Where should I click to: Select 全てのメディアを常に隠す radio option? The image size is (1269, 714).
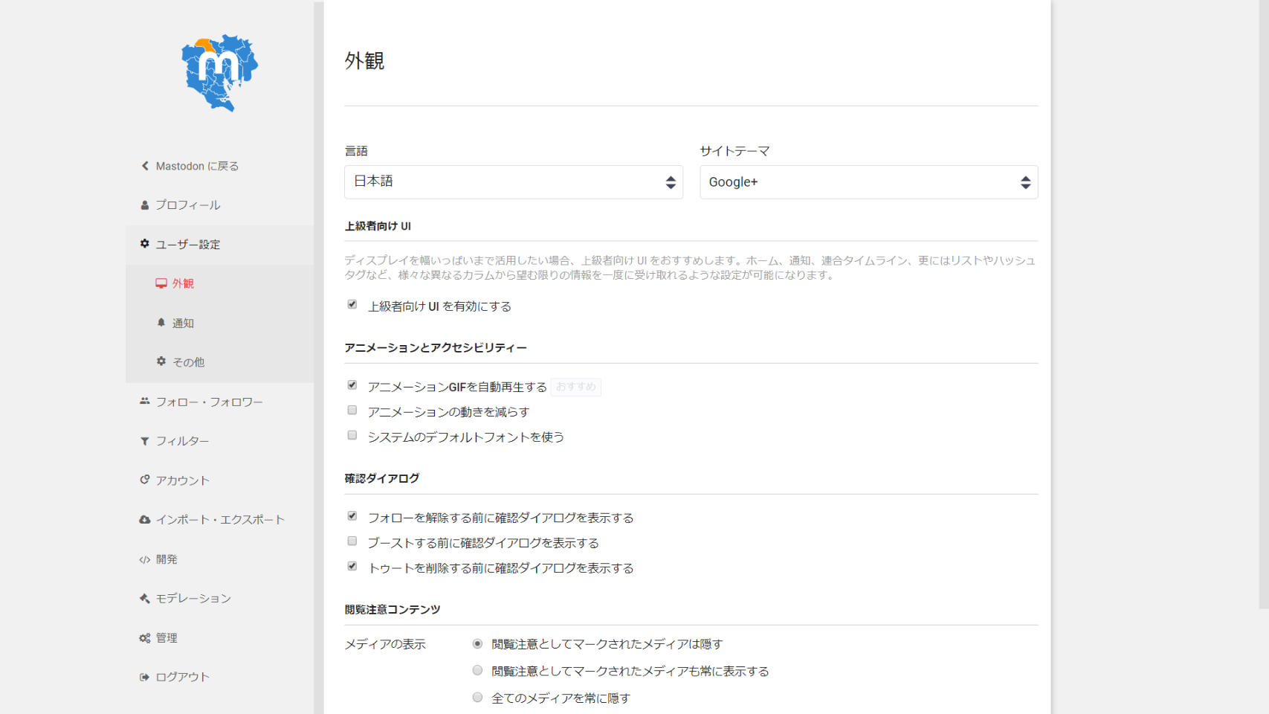(x=477, y=698)
